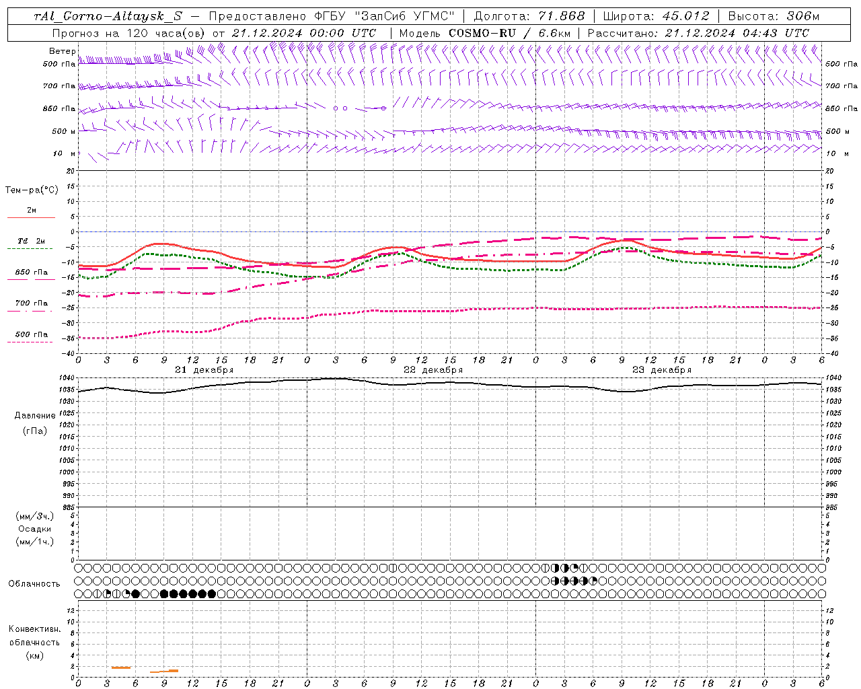Viewport: 861px width, 689px height.
Task: Click the Модель COSMO-RU / 6.6км label
Action: tap(484, 33)
